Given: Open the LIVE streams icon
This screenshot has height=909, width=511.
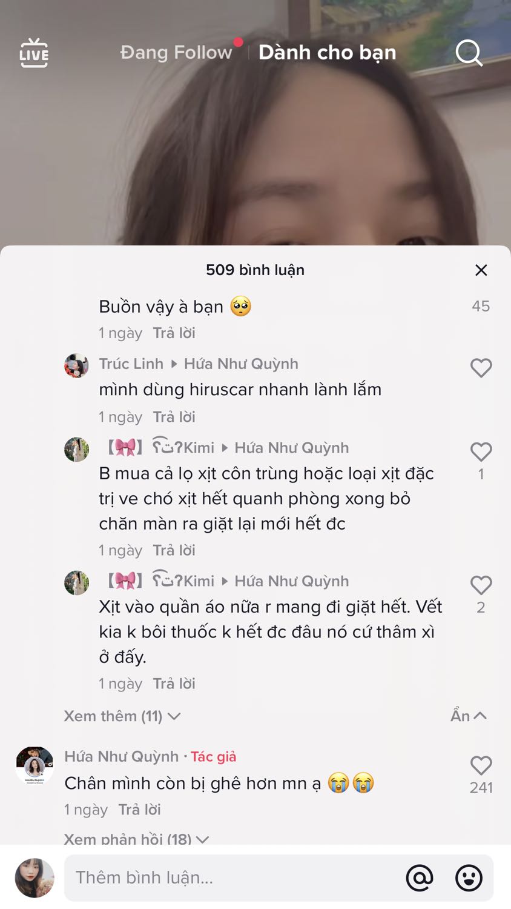Looking at the screenshot, I should click(34, 53).
